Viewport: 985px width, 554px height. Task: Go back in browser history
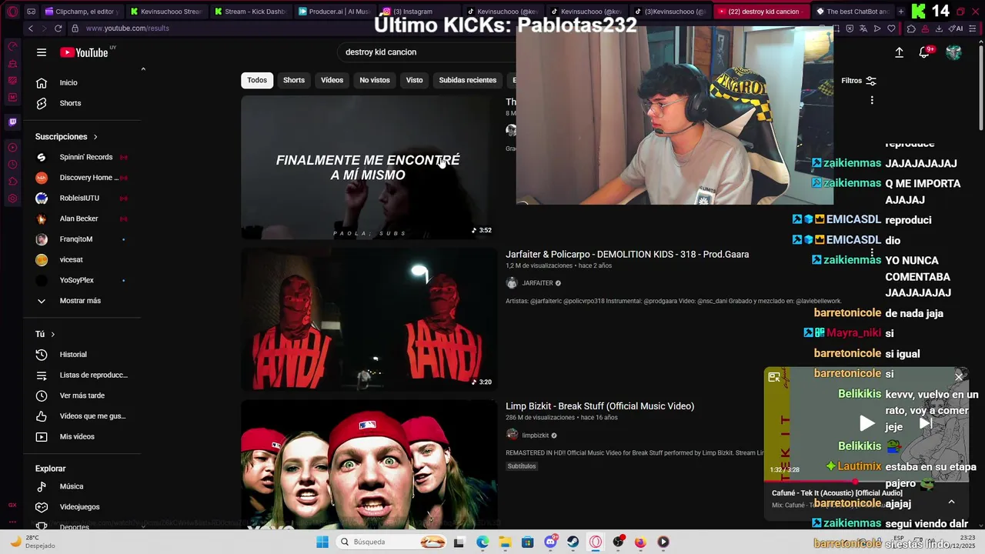[30, 28]
